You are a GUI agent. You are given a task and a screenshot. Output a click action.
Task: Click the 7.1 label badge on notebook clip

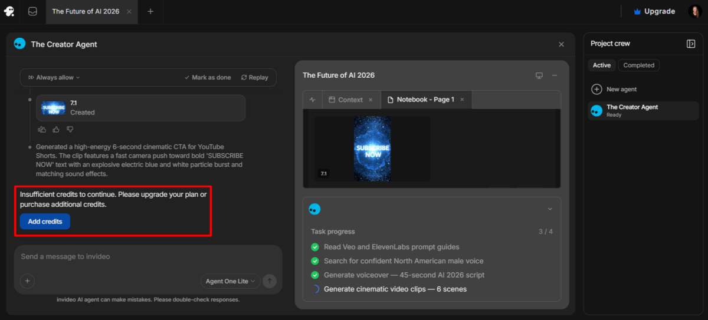coord(324,174)
